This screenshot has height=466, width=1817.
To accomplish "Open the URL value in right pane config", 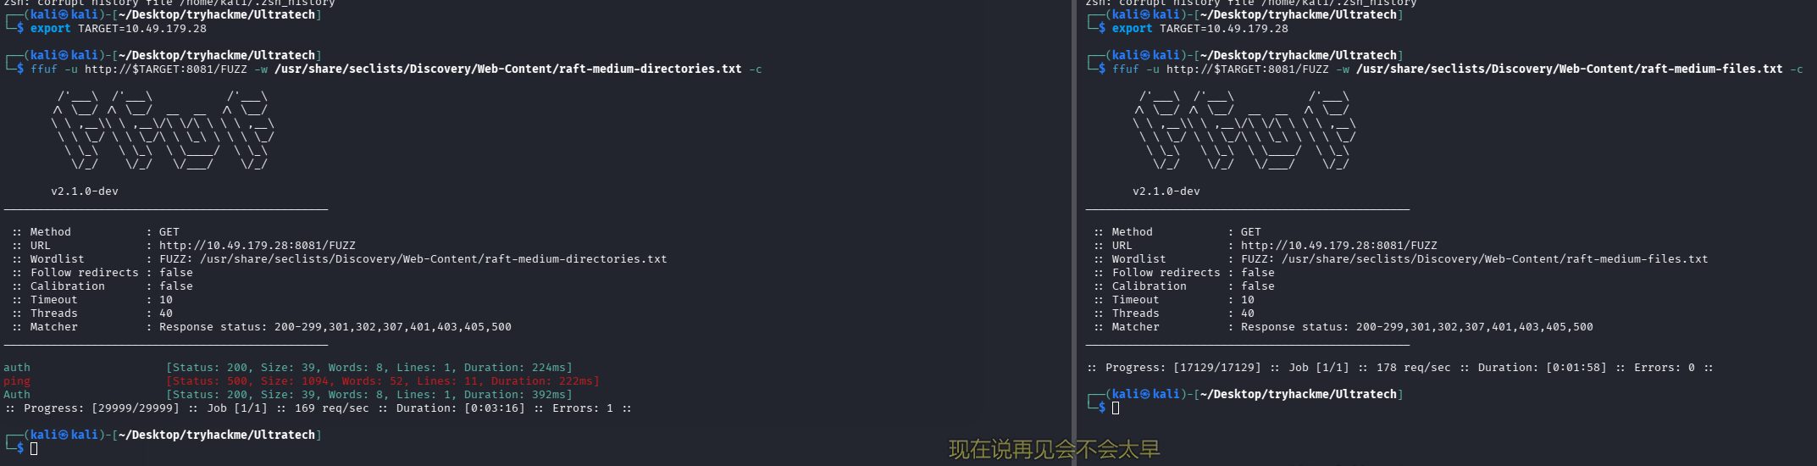I will (1338, 246).
